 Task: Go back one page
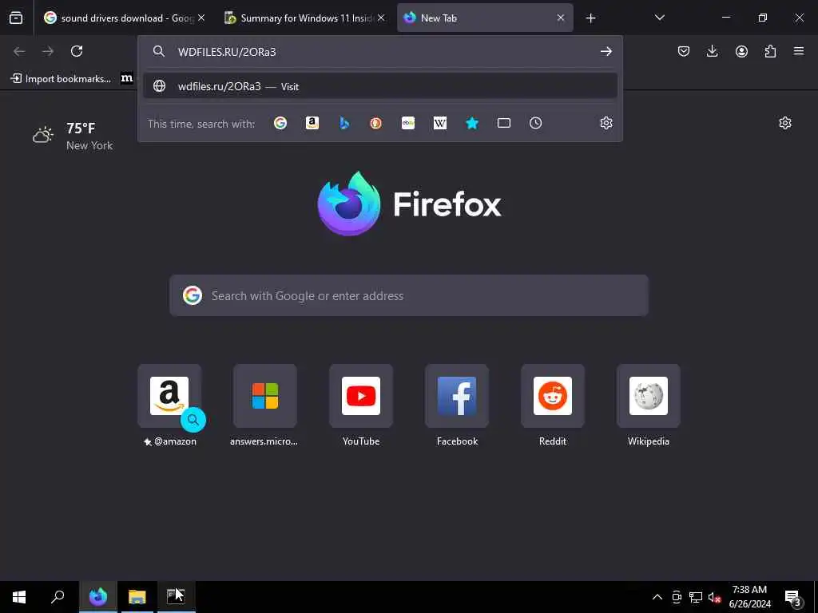(19, 51)
